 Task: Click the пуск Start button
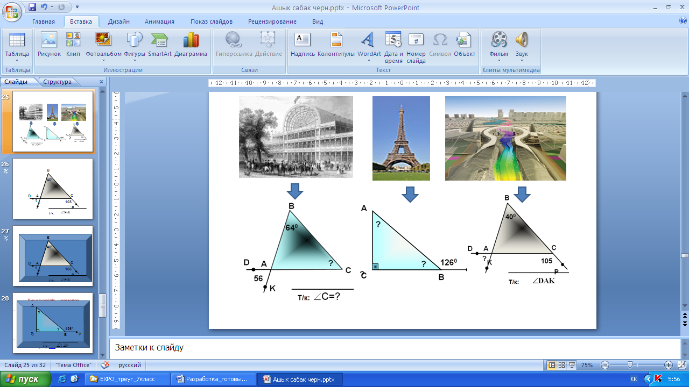point(25,379)
